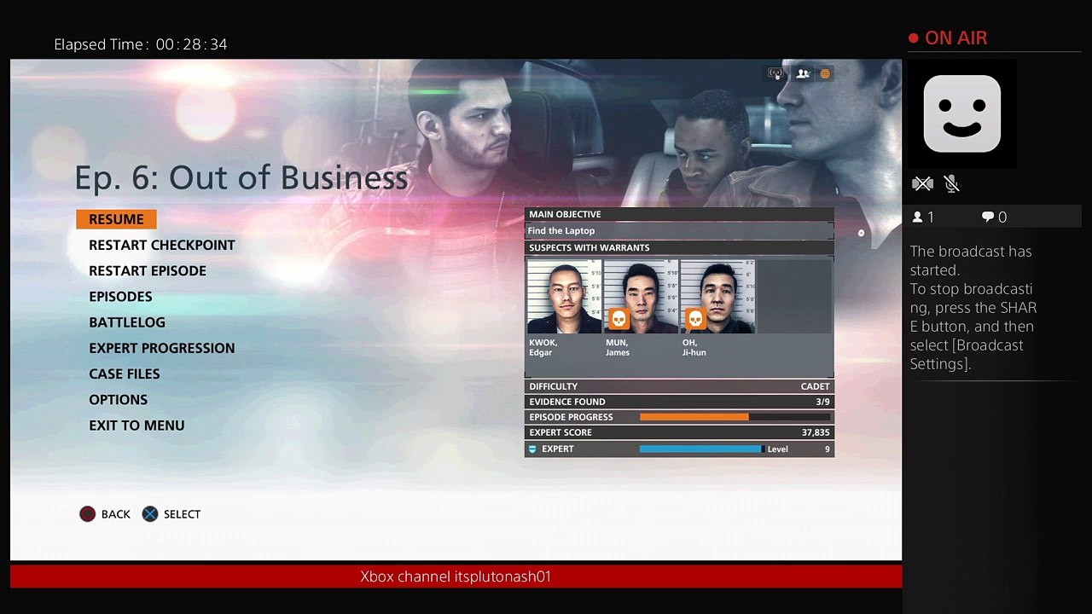This screenshot has width=1092, height=614.
Task: Choose RESTART CHECKPOINT
Action: (x=162, y=245)
